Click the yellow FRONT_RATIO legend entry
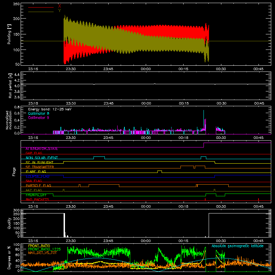The width and height of the screenshot is (275, 275). tap(39, 246)
